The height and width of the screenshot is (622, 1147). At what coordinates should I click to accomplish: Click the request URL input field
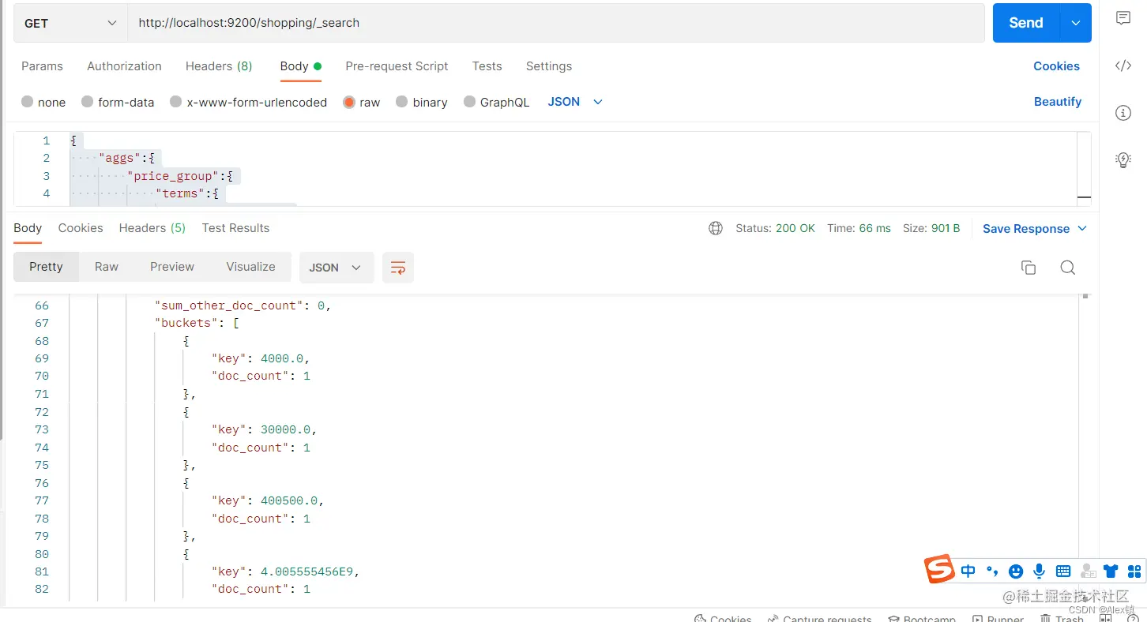556,23
